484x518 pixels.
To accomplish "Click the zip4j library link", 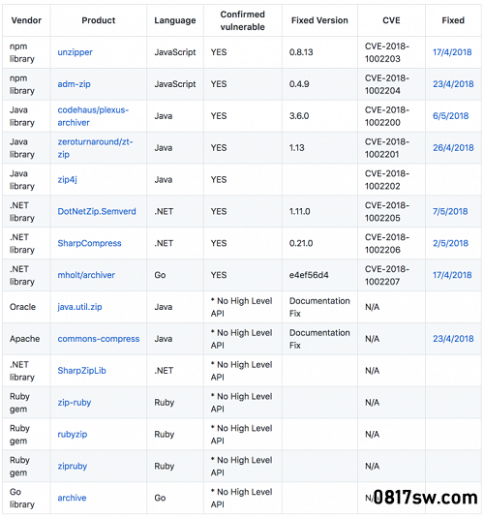I will click(68, 179).
